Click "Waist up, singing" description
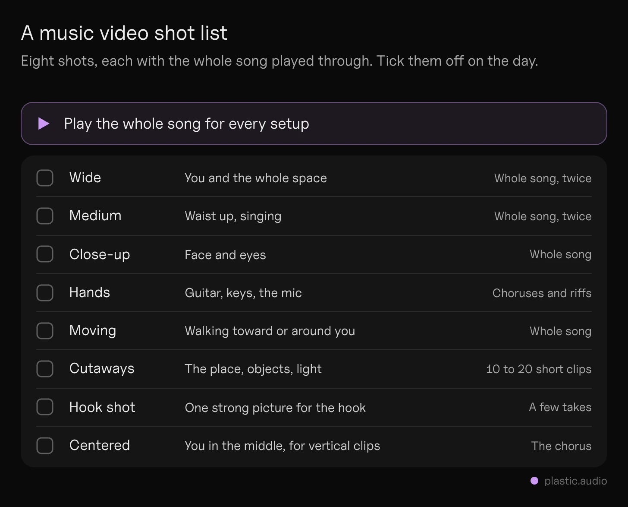This screenshot has width=628, height=507. 233,216
